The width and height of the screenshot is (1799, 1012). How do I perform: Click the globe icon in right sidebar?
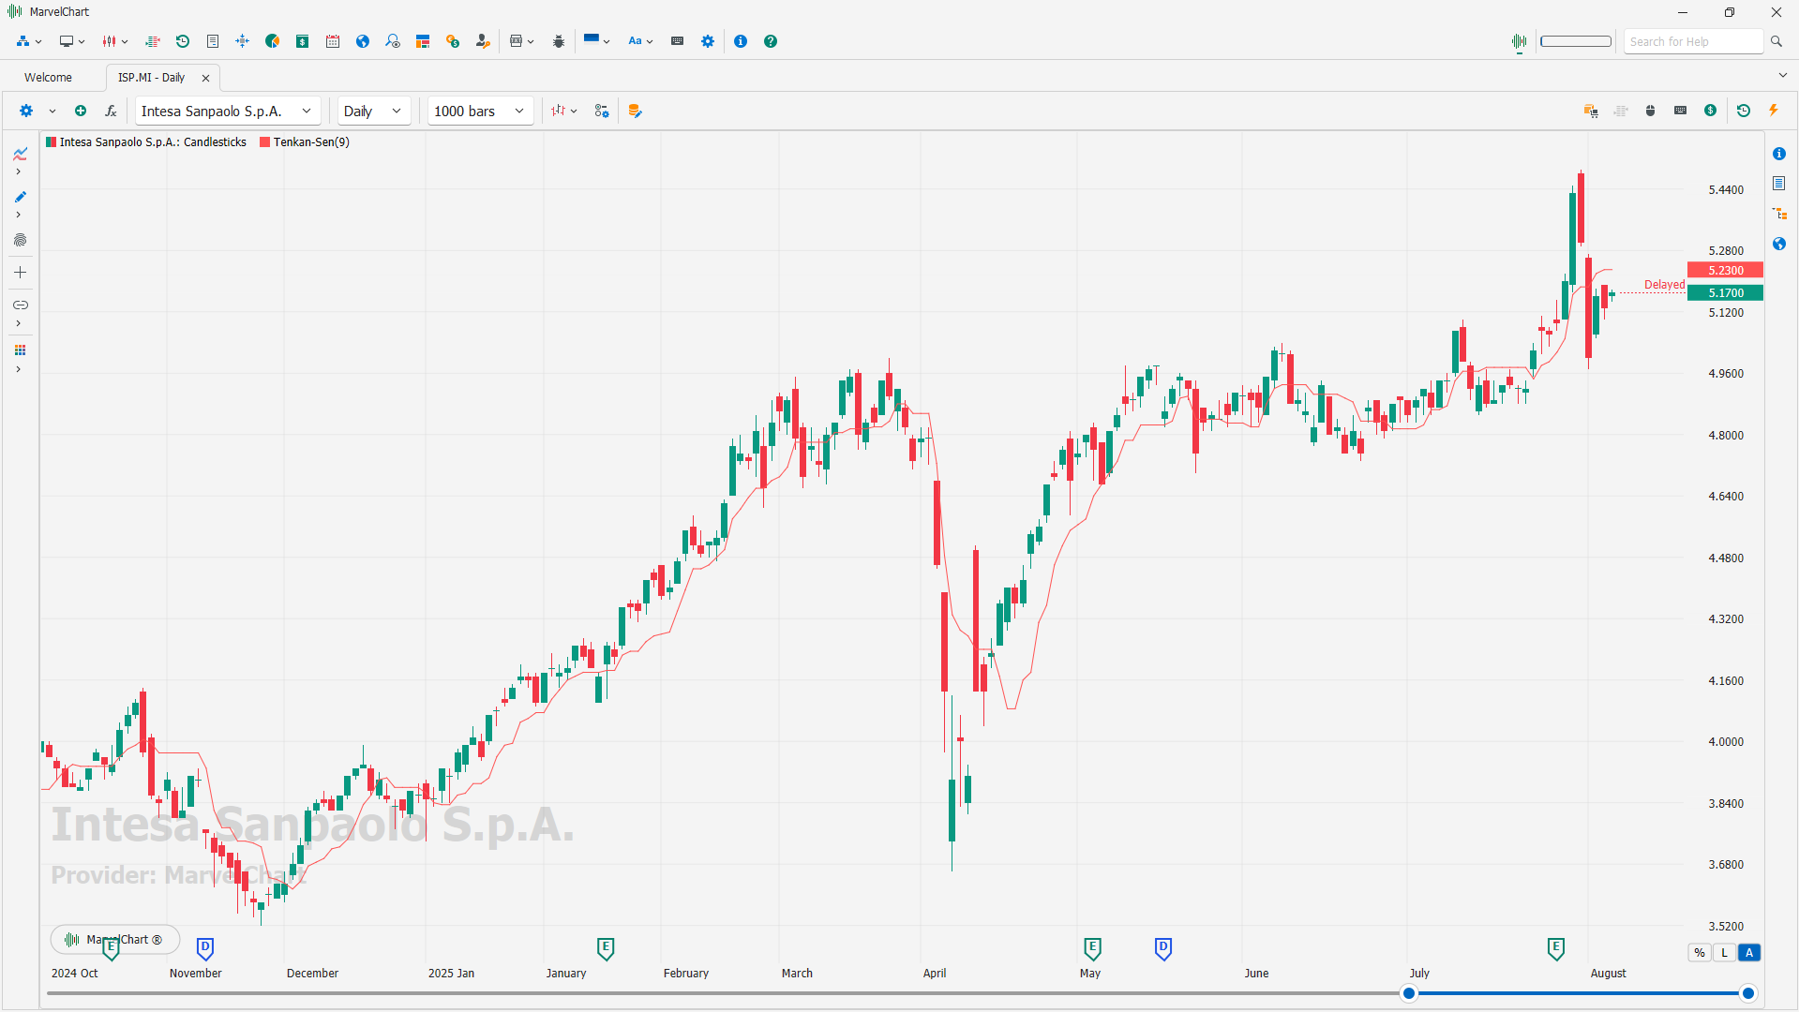[1779, 244]
